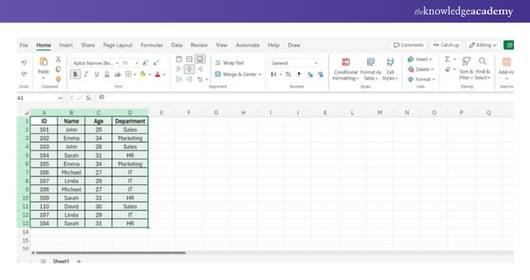Click the Catch up button

(445, 45)
